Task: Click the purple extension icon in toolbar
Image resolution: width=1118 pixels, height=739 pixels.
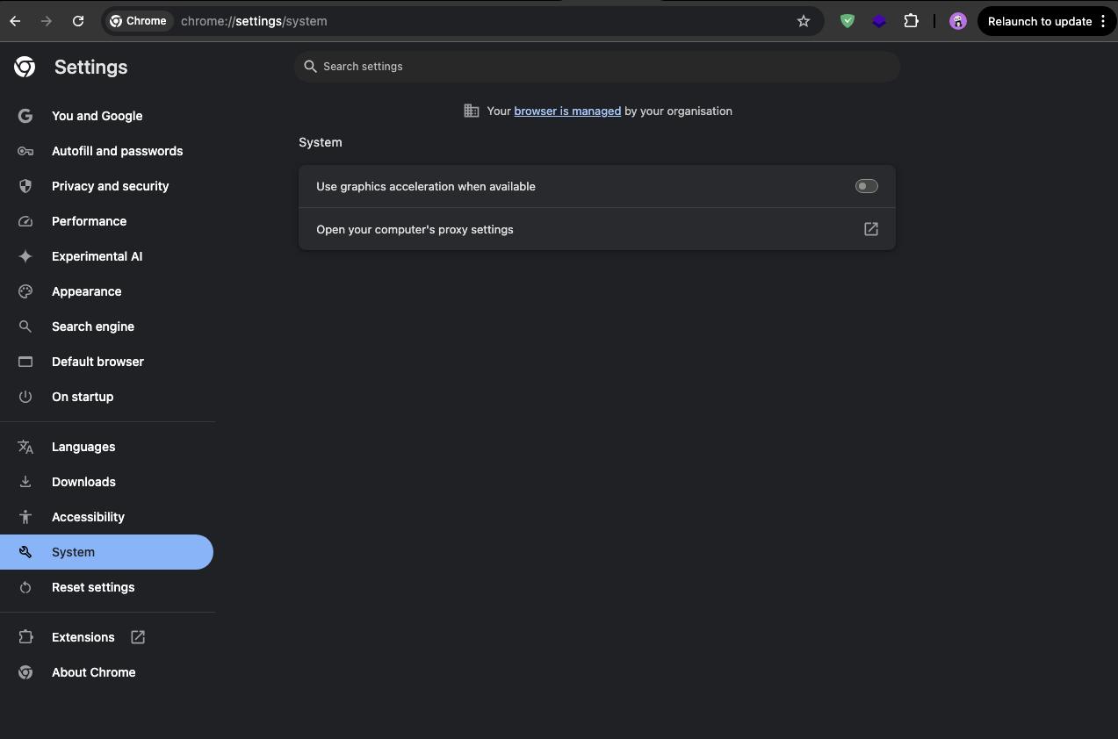Action: click(x=879, y=20)
